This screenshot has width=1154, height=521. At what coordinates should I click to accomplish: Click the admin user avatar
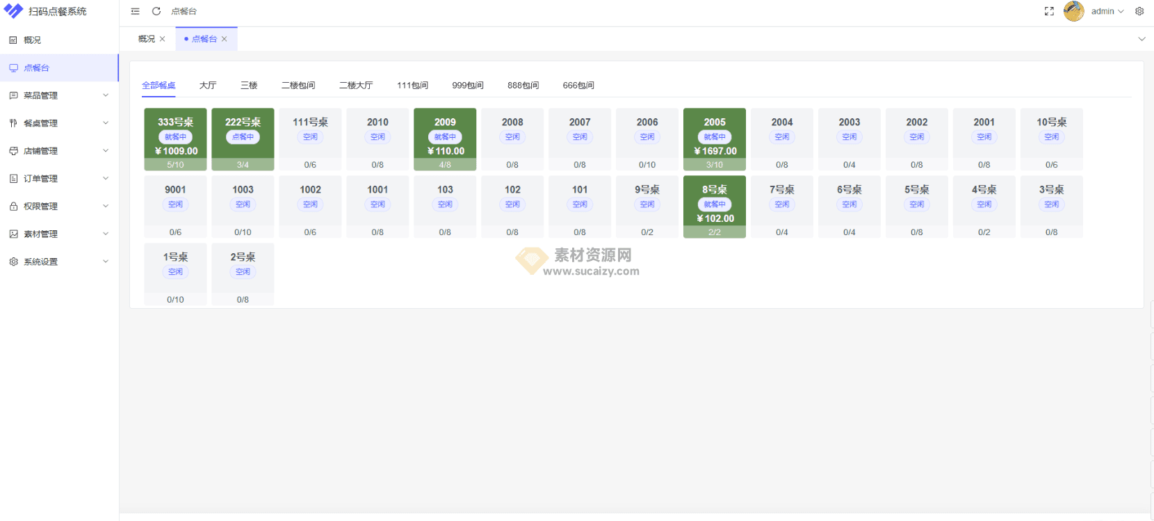(1073, 11)
